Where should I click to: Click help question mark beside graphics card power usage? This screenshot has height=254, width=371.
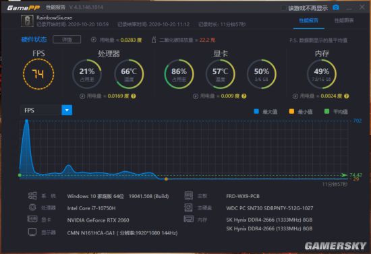pyautogui.click(x=244, y=96)
